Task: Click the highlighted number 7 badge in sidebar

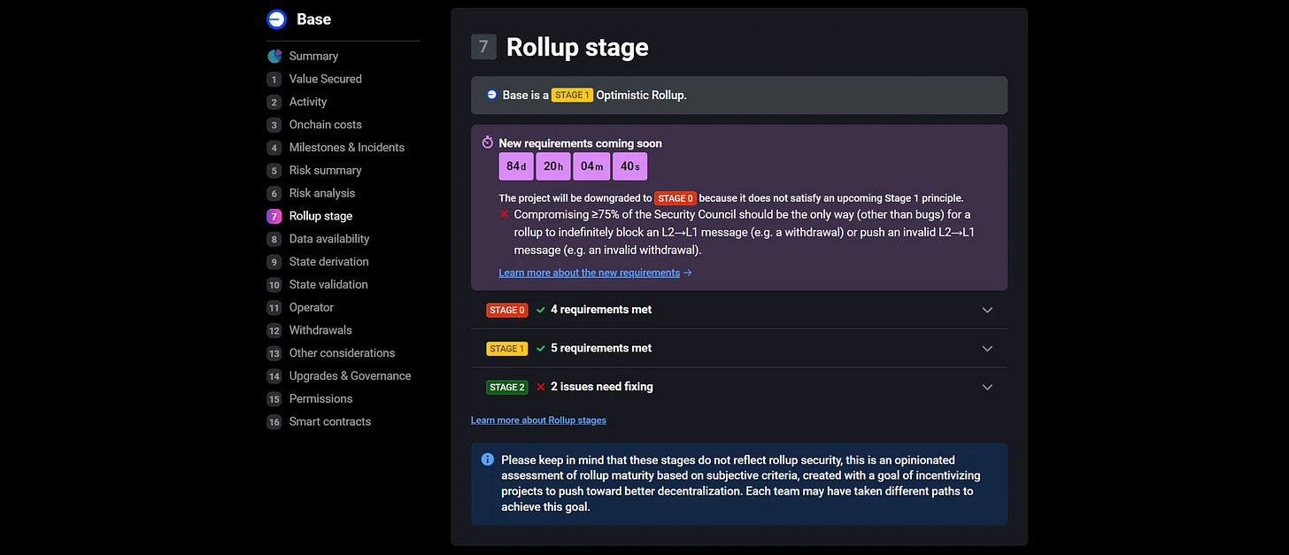Action: click(x=274, y=216)
